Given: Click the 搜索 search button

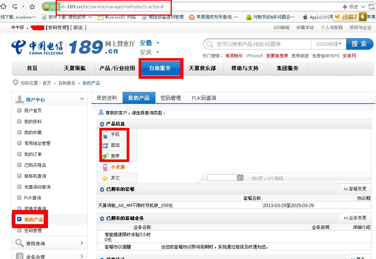Looking at the screenshot, I should click(360, 44).
